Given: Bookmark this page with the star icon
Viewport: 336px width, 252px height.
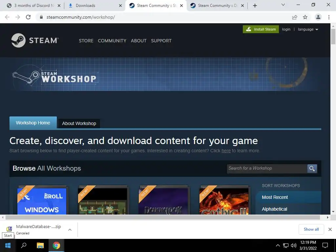Looking at the screenshot, I should click(x=305, y=17).
